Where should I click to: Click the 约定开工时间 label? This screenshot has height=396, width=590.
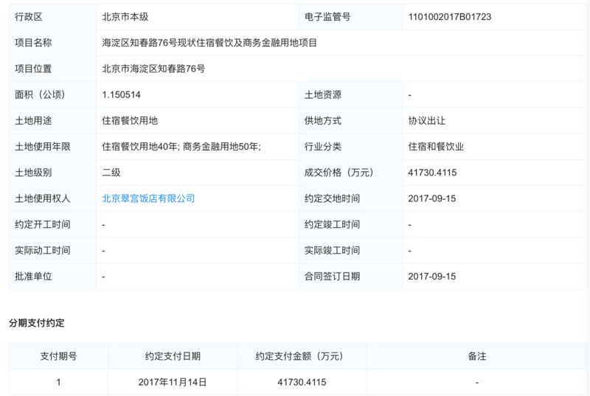pos(43,224)
